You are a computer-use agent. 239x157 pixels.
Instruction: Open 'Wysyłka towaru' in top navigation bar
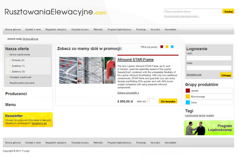(80, 30)
